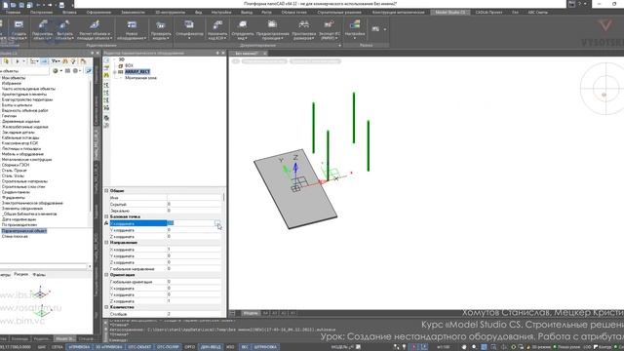Open Спецификатор dropdown arrow
Image resolution: width=624 pixels, height=351 pixels.
[189, 39]
